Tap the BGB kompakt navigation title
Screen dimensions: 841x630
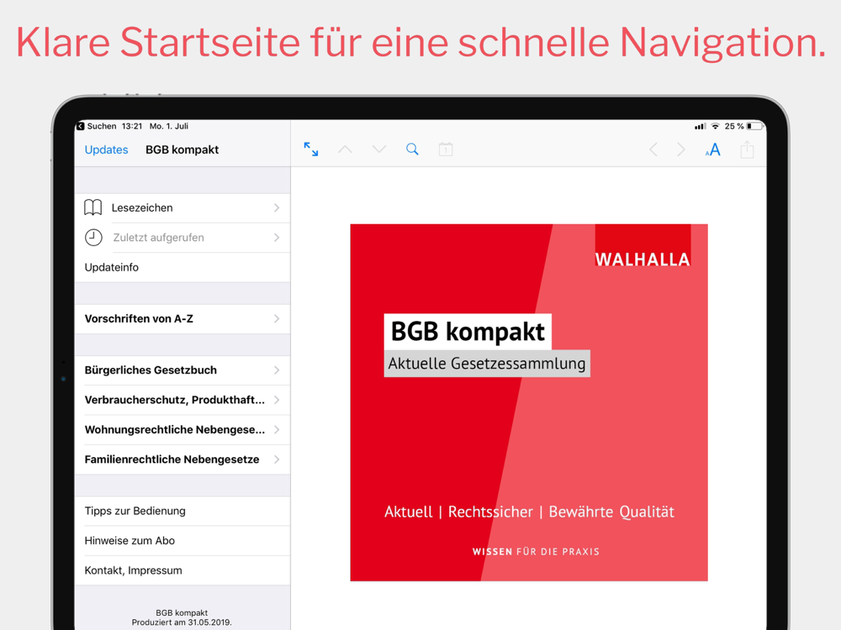click(x=182, y=150)
